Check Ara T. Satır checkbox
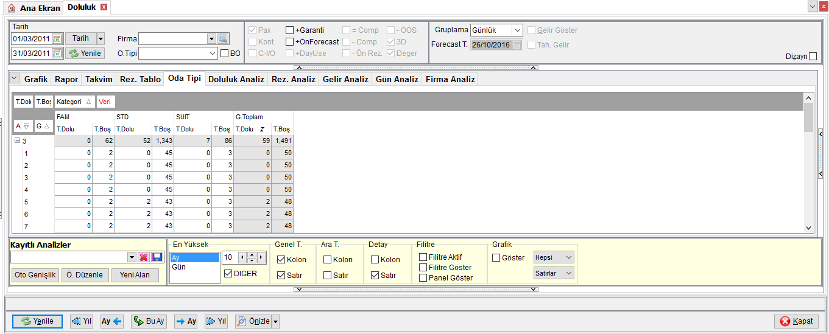This screenshot has height=334, width=829. pyautogui.click(x=328, y=276)
